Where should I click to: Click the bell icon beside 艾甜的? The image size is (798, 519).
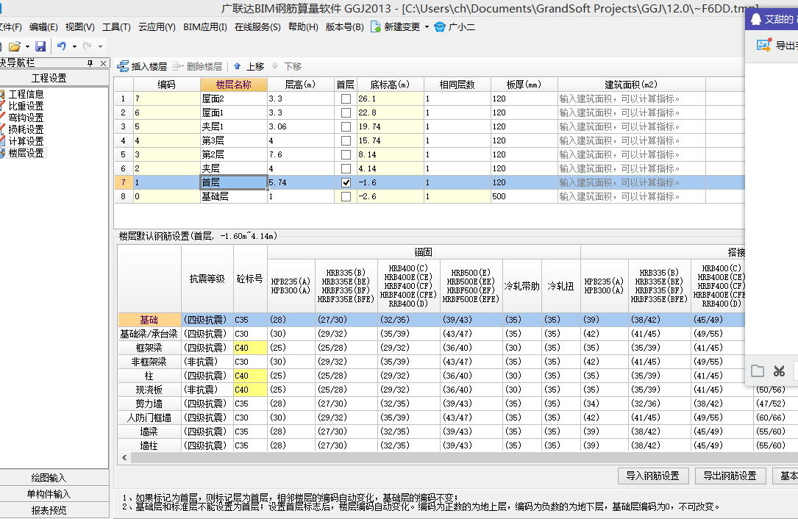[756, 19]
